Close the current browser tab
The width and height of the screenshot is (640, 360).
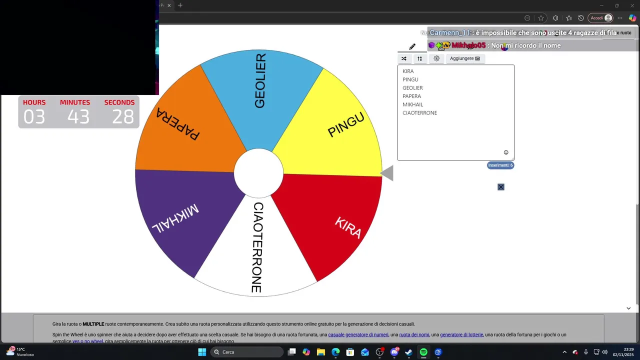coord(169,5)
